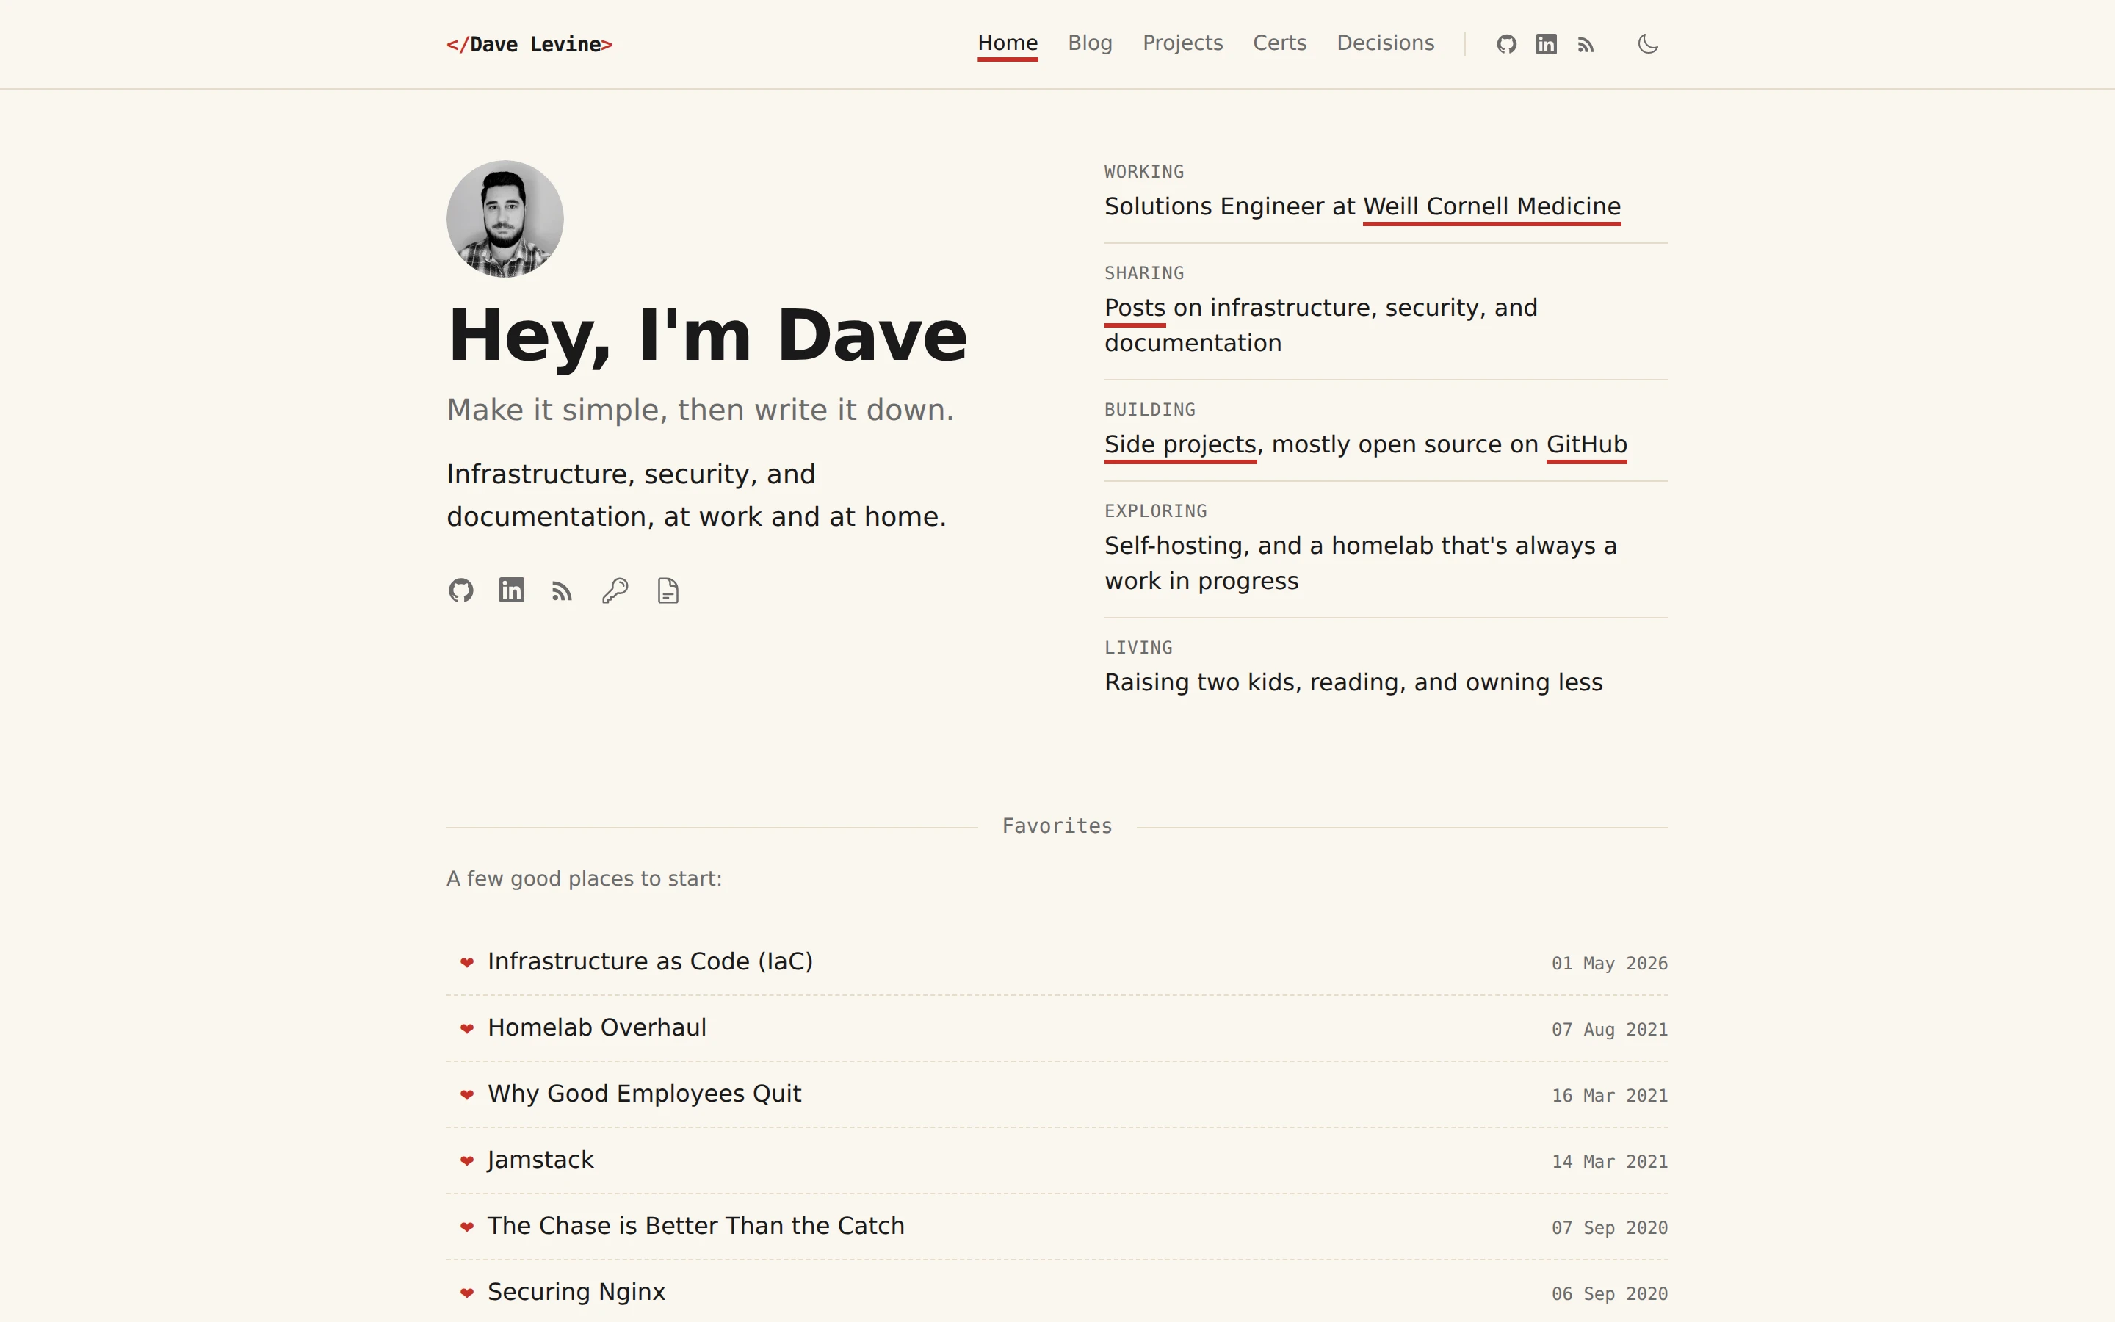Screen dimensions: 2115x1322
Task: Click the Favorites section heading
Action: [x=1057, y=826]
